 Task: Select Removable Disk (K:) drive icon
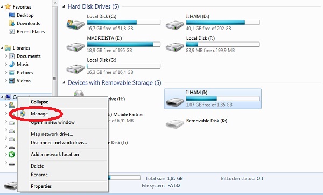[x=174, y=124]
